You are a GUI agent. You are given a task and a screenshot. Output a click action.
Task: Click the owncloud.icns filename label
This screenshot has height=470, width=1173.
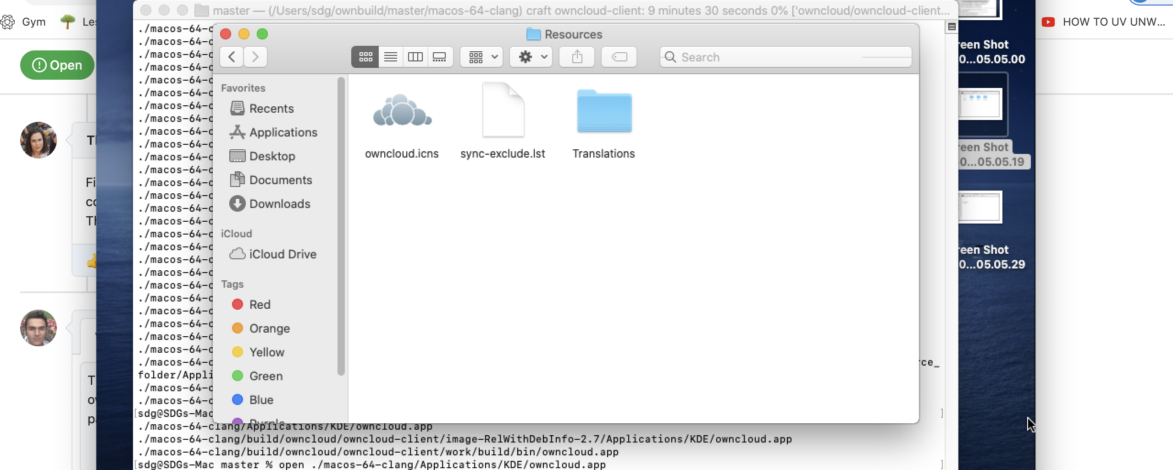click(x=402, y=153)
